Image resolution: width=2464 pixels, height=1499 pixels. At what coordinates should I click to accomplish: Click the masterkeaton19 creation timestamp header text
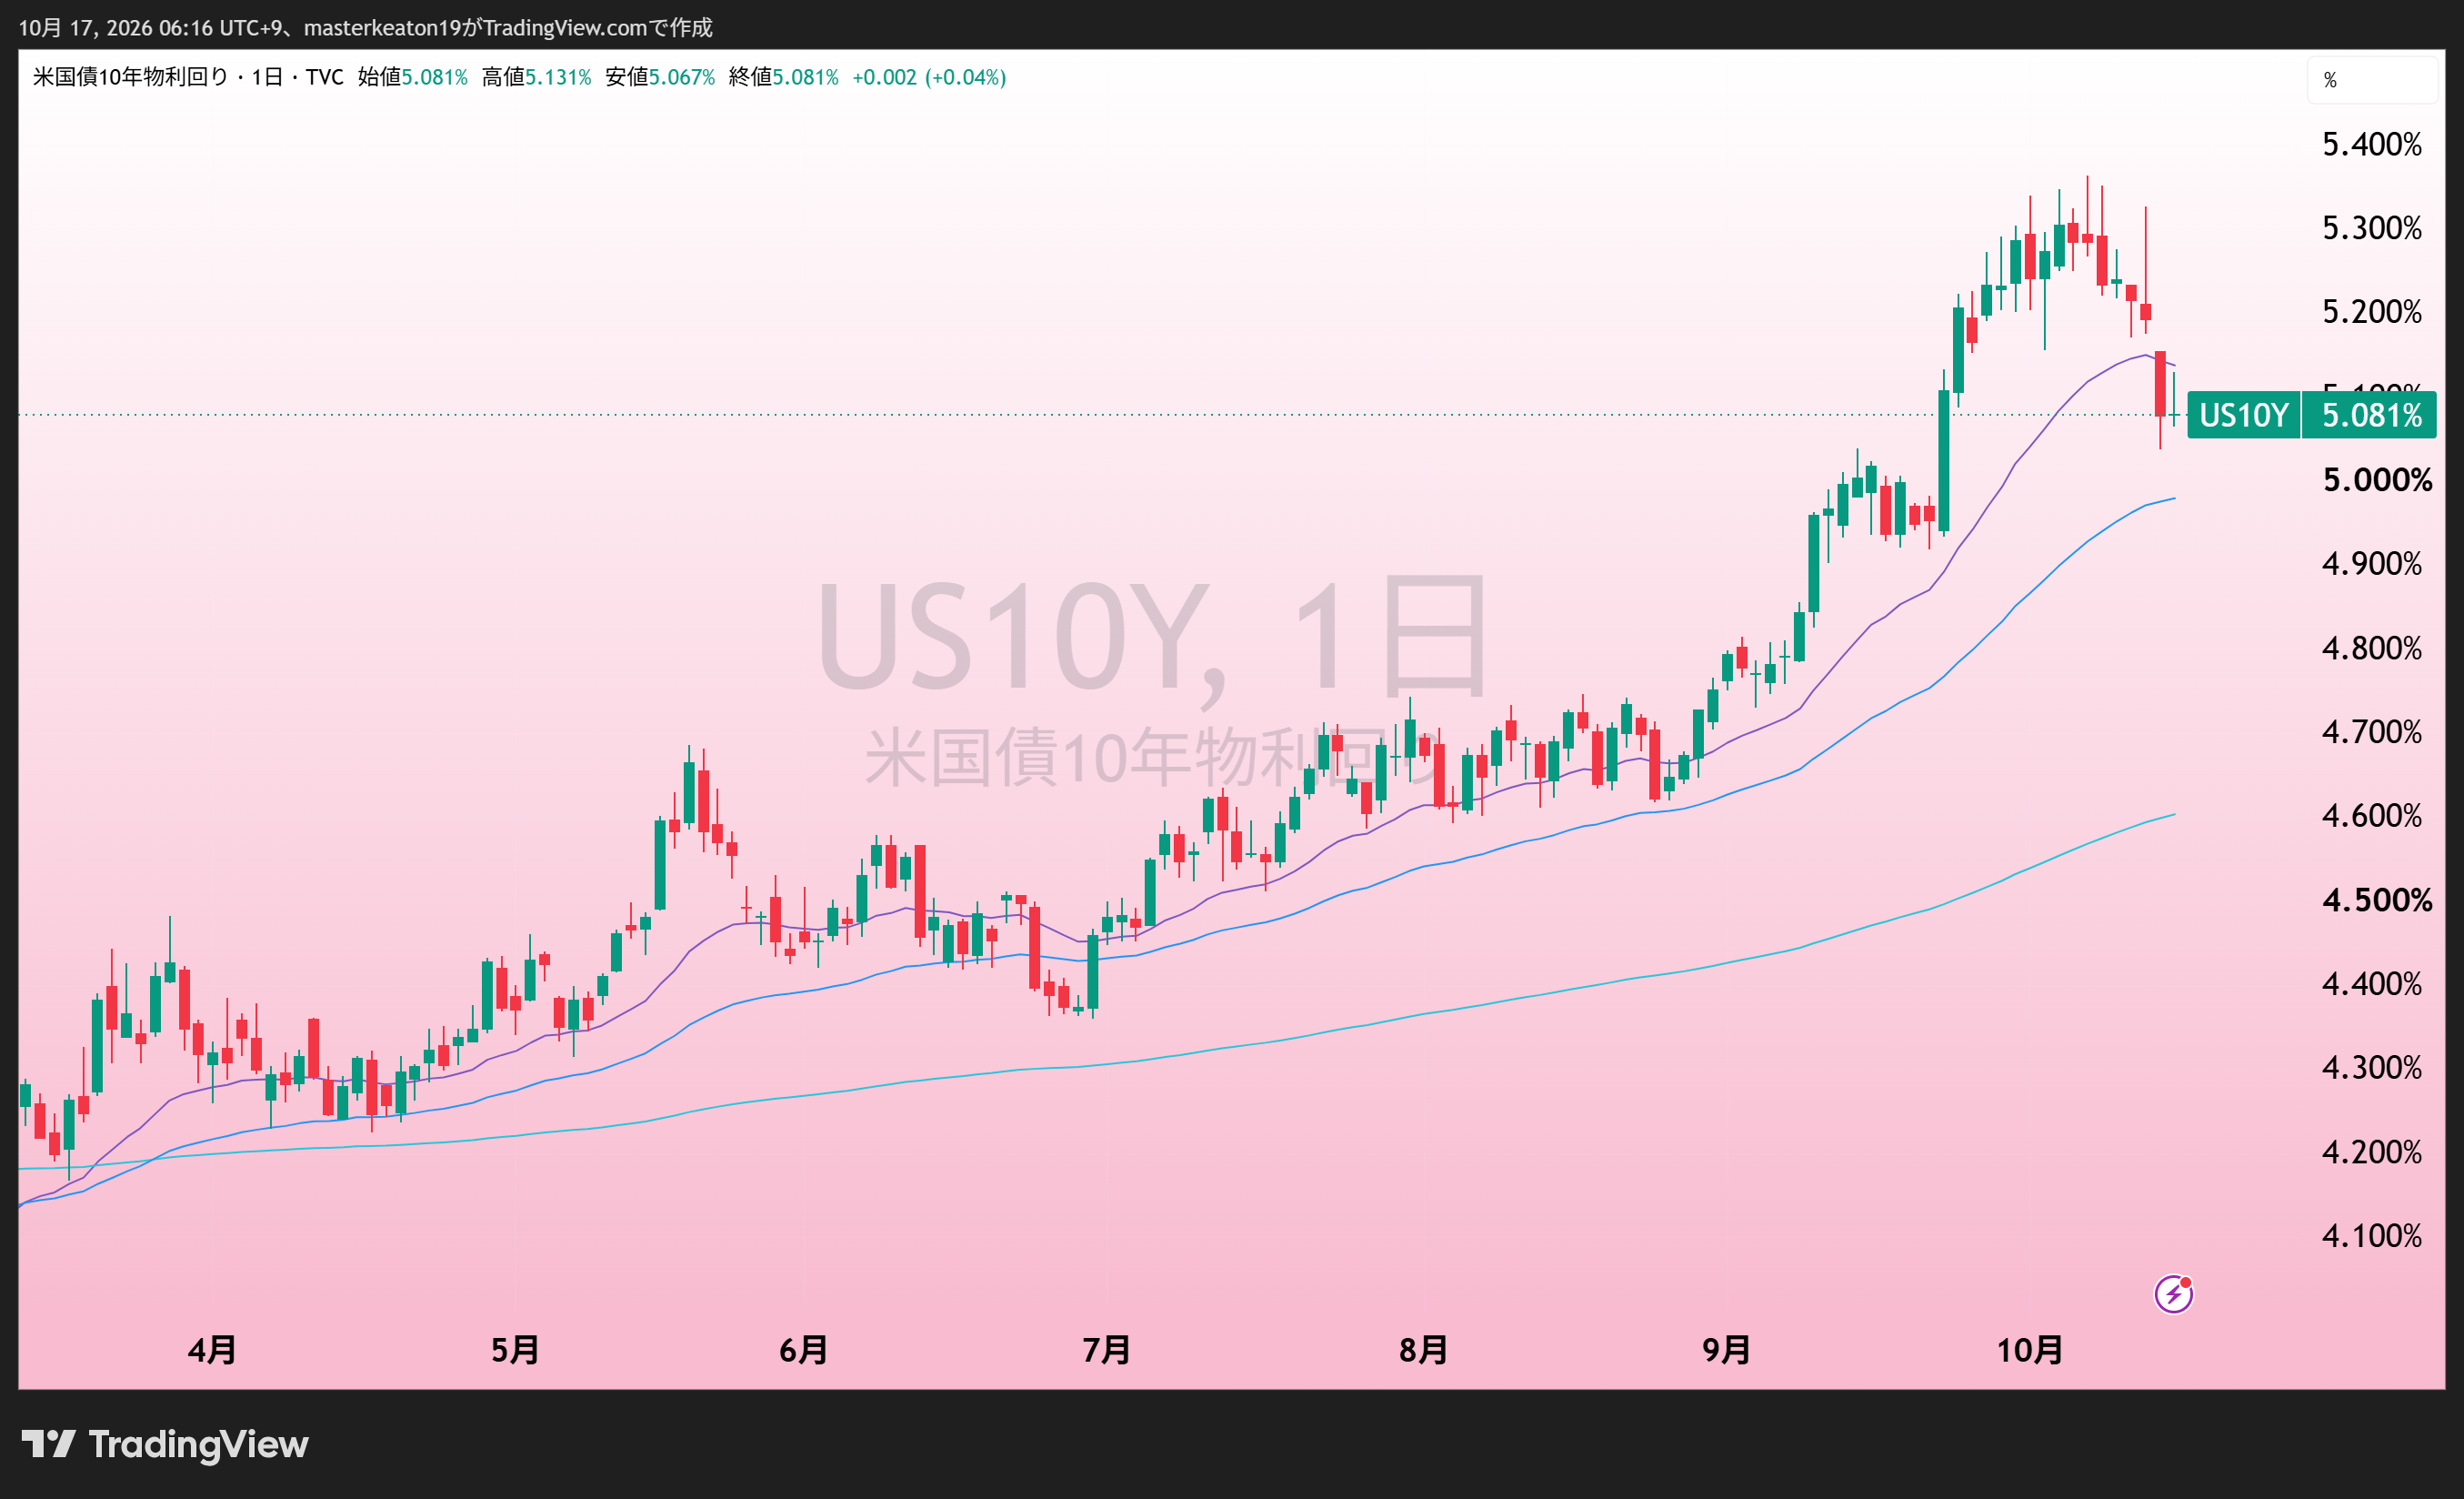pos(365,27)
